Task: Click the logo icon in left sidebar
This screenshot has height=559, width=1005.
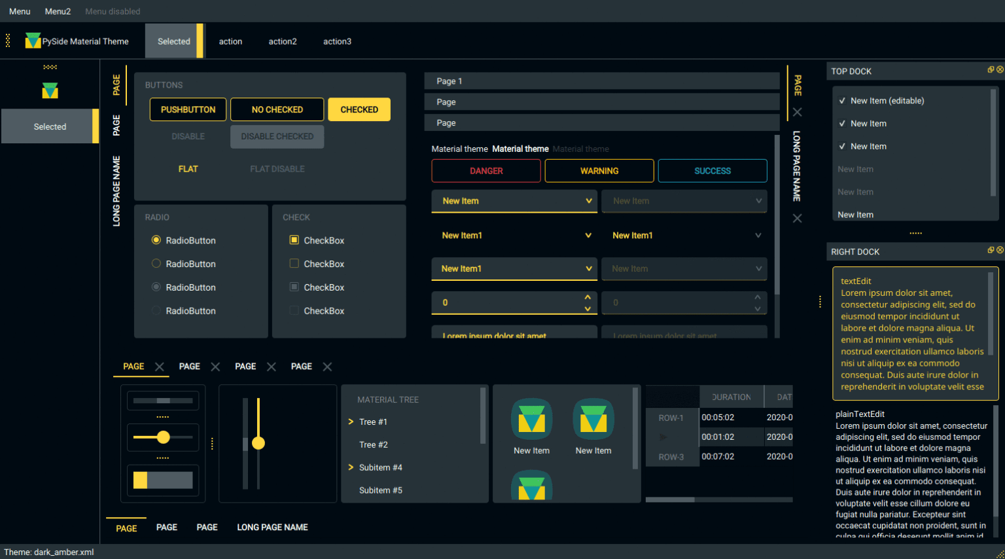Action: tap(50, 90)
